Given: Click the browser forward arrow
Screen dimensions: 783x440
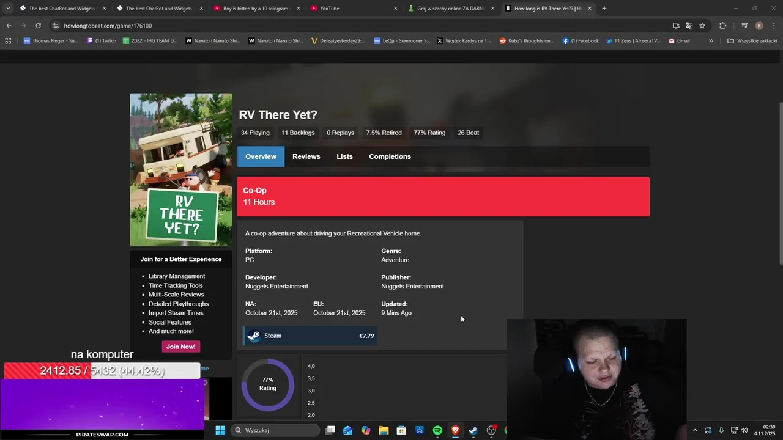Looking at the screenshot, I should (x=23, y=26).
